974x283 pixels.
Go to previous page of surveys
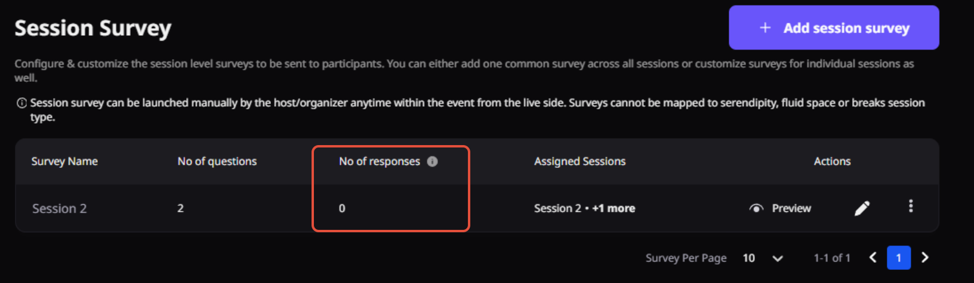(x=873, y=257)
